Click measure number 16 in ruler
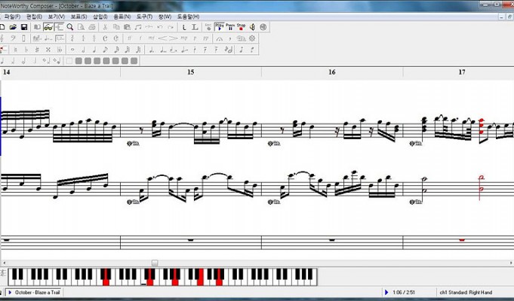This screenshot has width=514, height=301. pos(332,72)
